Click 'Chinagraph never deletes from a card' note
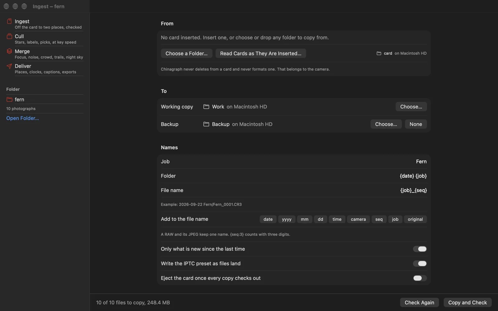 pyautogui.click(x=245, y=69)
